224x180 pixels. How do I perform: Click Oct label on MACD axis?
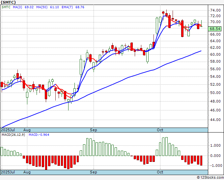click(x=160, y=172)
